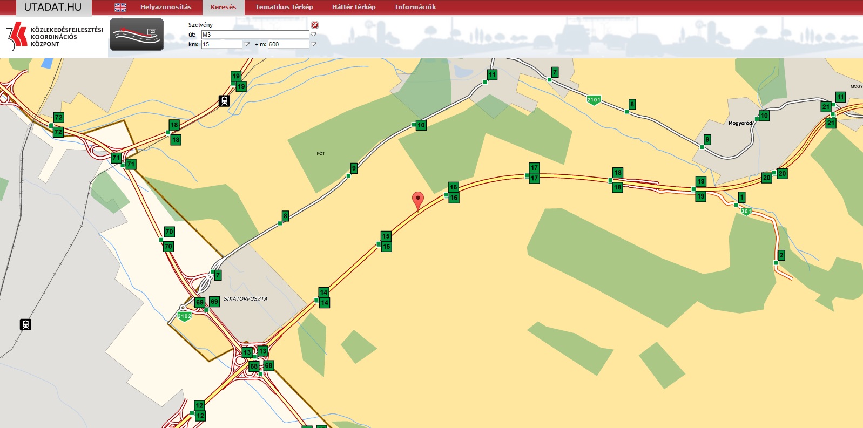Image resolution: width=863 pixels, height=428 pixels.
Task: Click the train icon at left map edge
Action: click(x=25, y=324)
